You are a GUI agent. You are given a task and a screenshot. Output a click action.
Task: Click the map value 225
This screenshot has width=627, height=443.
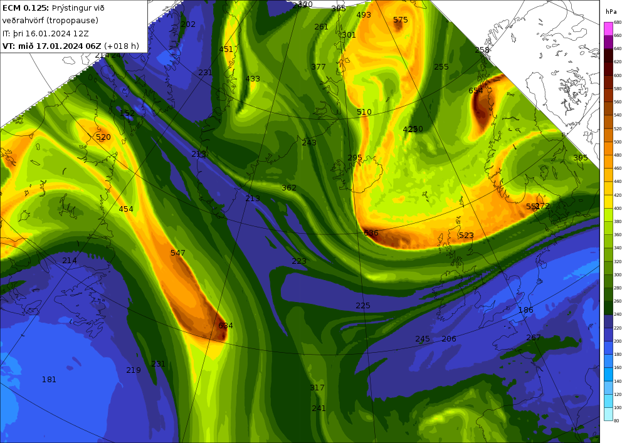[362, 306]
